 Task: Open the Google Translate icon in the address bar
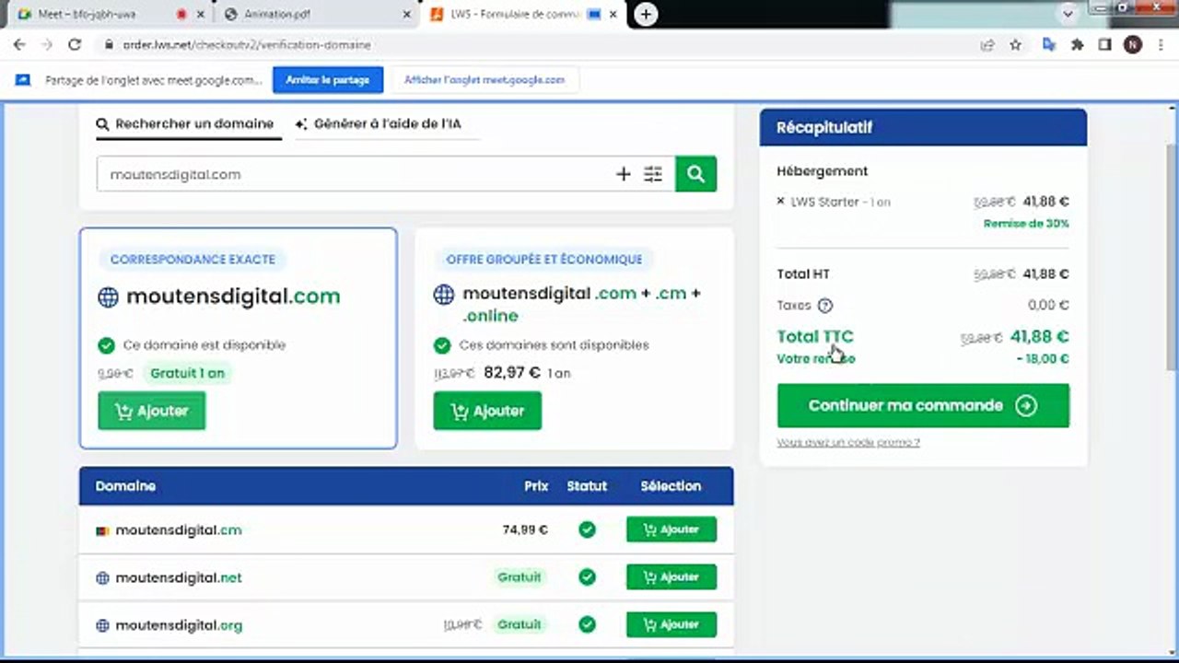click(x=1049, y=44)
